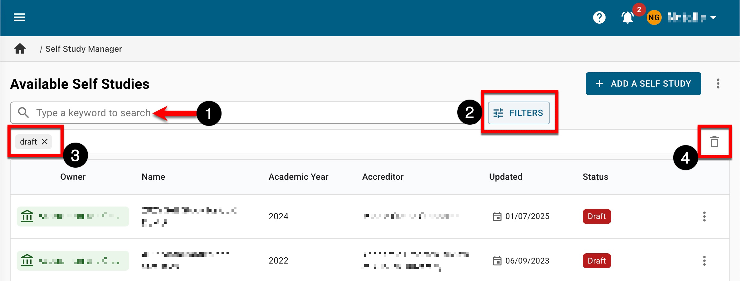Open row options for 2024 self study

click(x=704, y=217)
